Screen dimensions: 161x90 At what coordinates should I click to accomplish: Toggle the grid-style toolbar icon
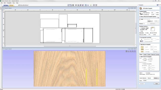tap(73, 5)
